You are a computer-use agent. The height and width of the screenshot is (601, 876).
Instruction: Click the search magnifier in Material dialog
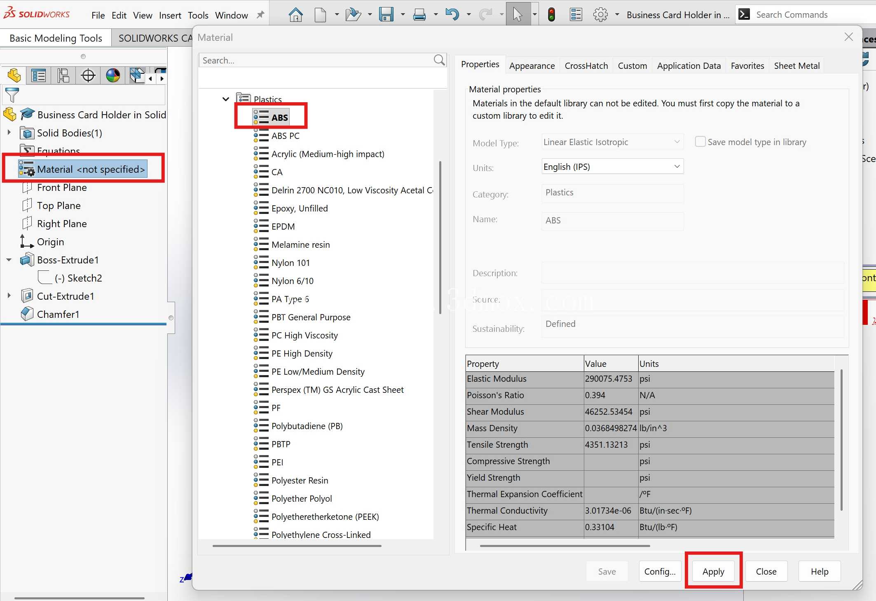pyautogui.click(x=439, y=60)
